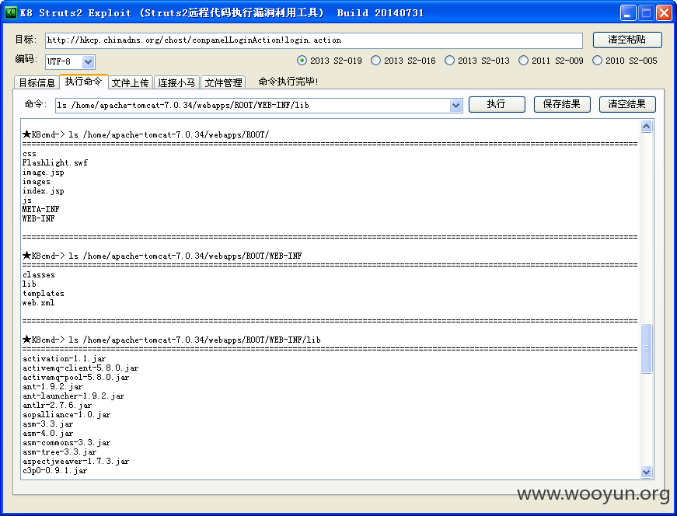Image resolution: width=677 pixels, height=516 pixels.
Task: Click the 保存结果 button
Action: 562,104
